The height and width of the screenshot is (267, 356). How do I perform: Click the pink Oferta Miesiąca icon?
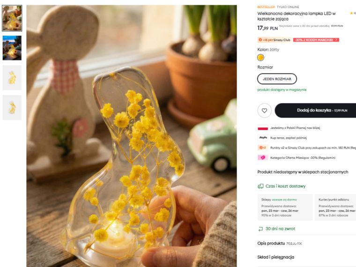[x=263, y=157]
